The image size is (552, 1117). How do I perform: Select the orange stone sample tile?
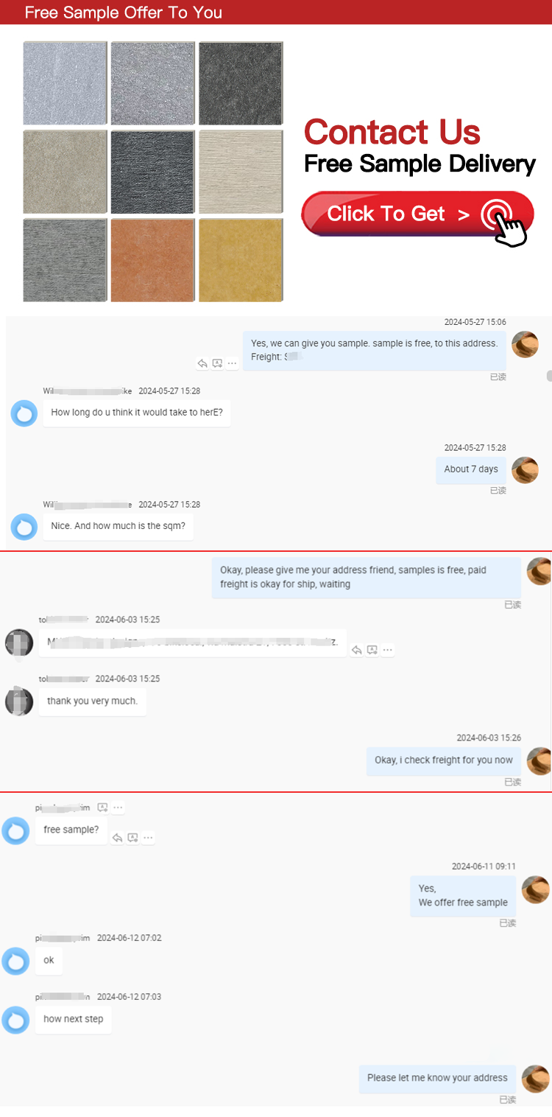point(152,259)
